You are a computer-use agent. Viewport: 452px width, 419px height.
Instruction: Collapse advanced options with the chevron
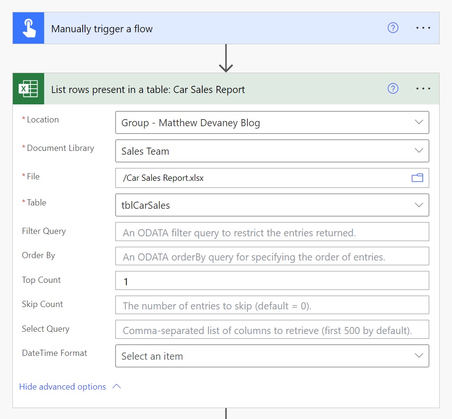click(x=117, y=386)
